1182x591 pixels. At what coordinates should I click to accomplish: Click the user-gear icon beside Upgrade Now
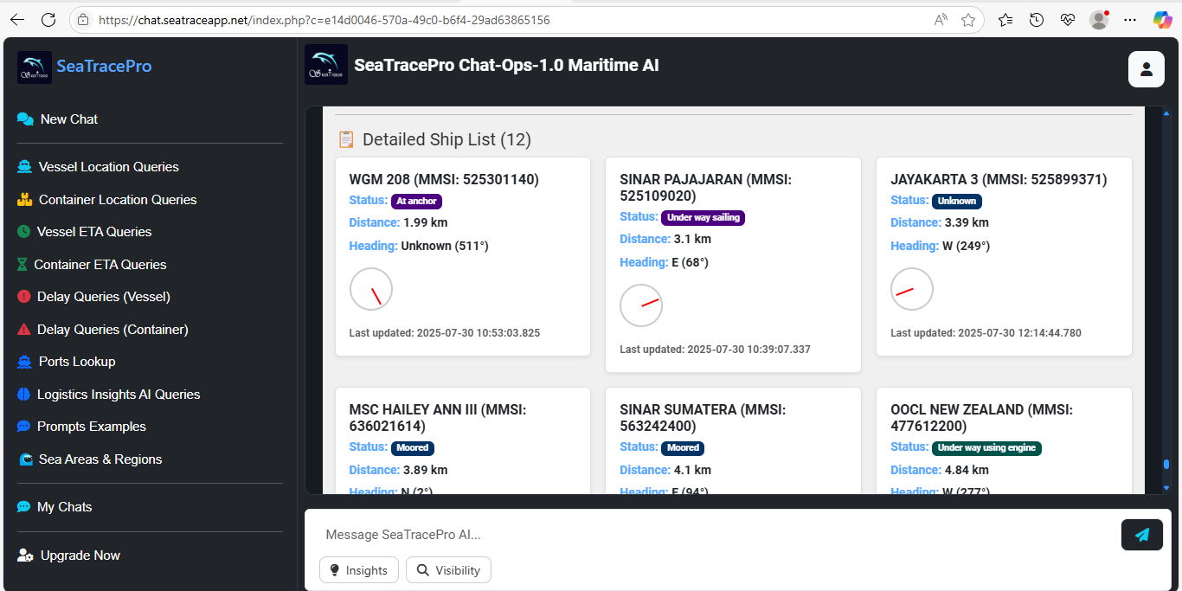tap(25, 556)
